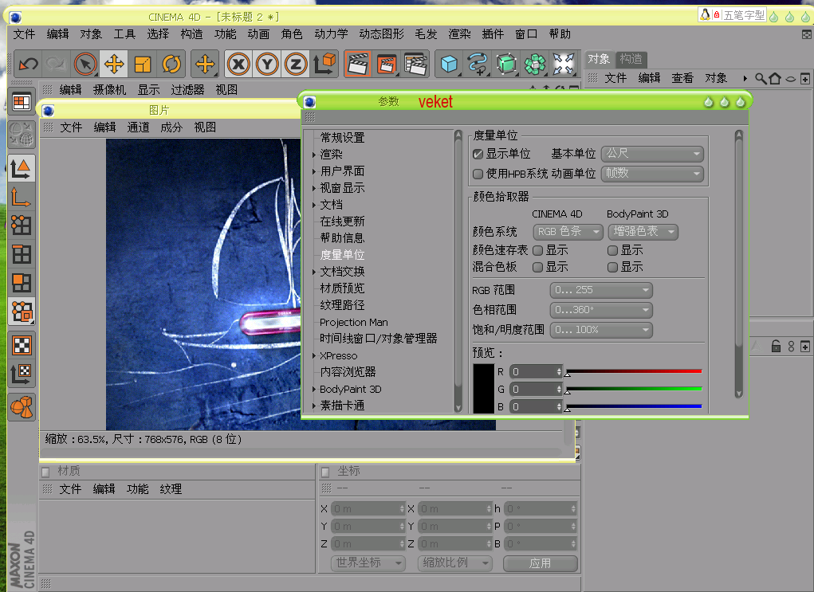Open the 世界坐标 dropdown
The width and height of the screenshot is (814, 592).
point(368,563)
